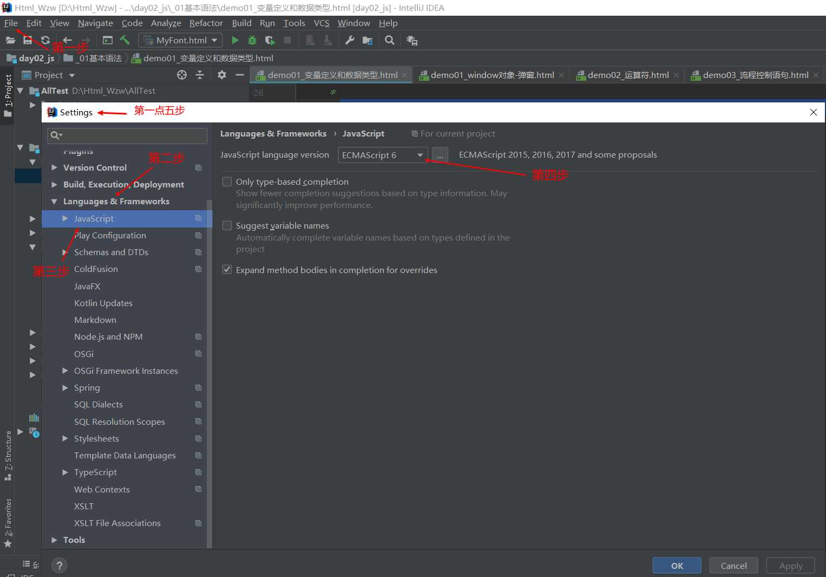The height and width of the screenshot is (577, 826).
Task: Expand Build, Execution, Deployment node
Action: [x=54, y=185]
